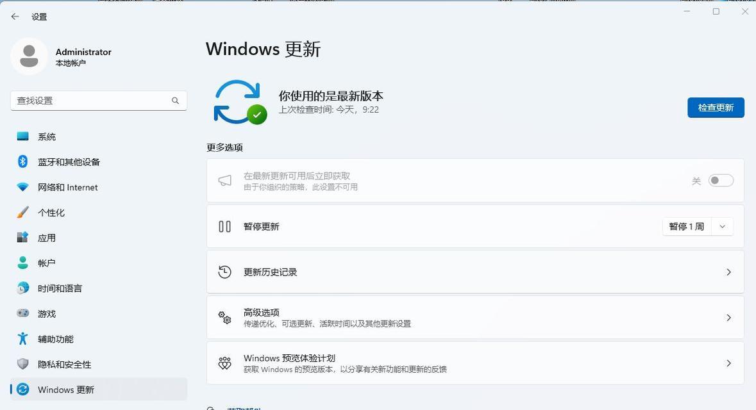Image resolution: width=756 pixels, height=410 pixels.
Task: Minimize the Settings window
Action: pyautogui.click(x=687, y=12)
